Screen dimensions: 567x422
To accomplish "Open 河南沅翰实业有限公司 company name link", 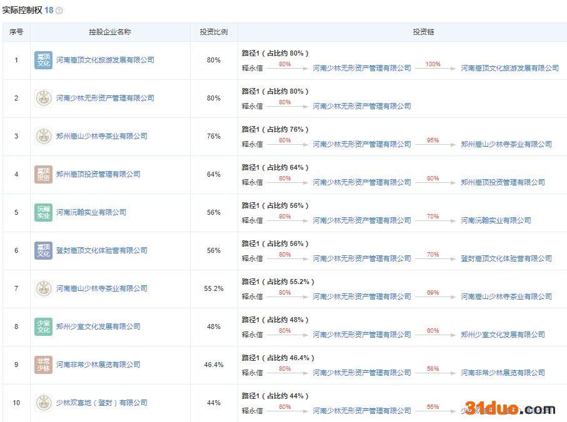I will [x=91, y=213].
